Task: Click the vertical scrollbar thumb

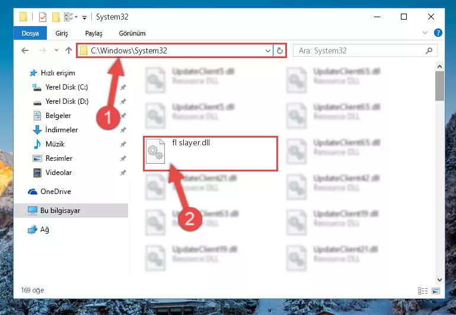Action: click(439, 86)
